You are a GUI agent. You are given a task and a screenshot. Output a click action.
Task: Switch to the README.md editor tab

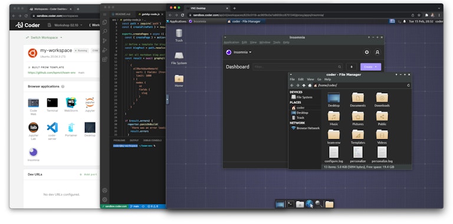click(x=122, y=14)
